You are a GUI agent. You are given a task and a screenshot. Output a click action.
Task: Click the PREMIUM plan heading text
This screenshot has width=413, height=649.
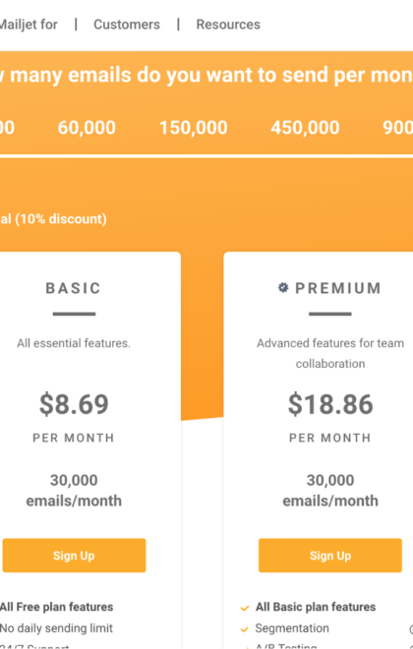pos(338,288)
